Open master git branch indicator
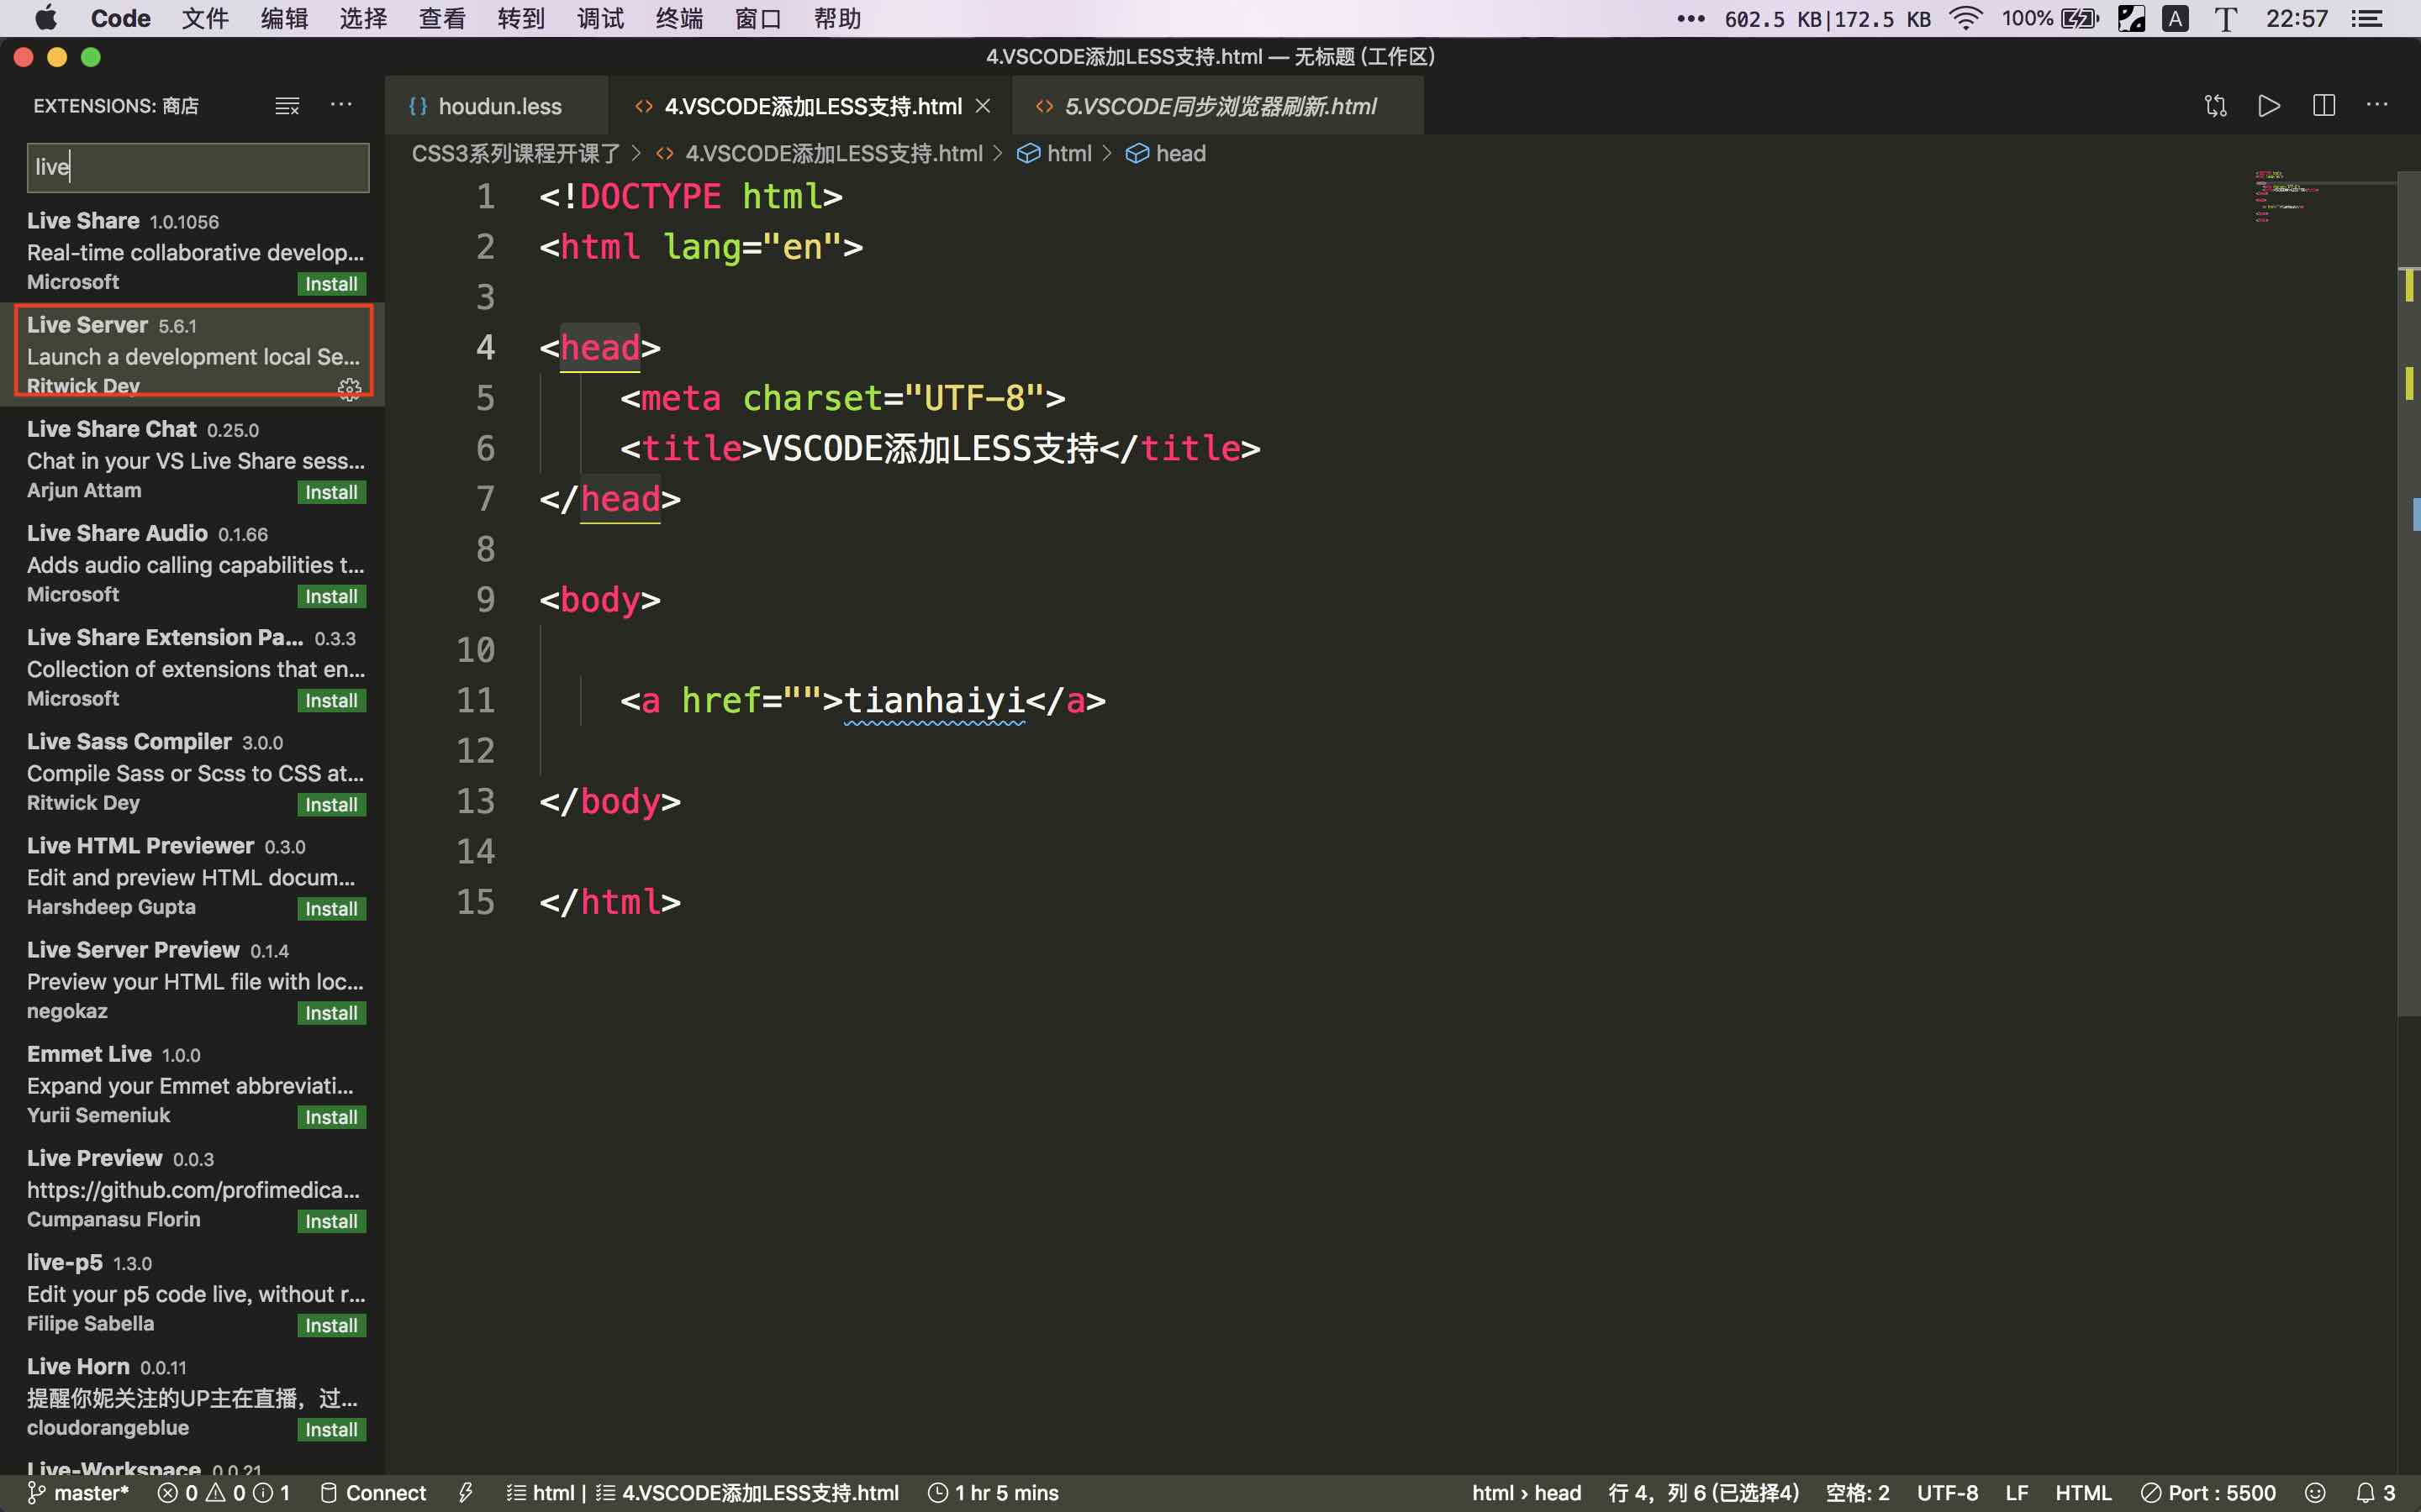This screenshot has width=2421, height=1512. click(x=78, y=1493)
